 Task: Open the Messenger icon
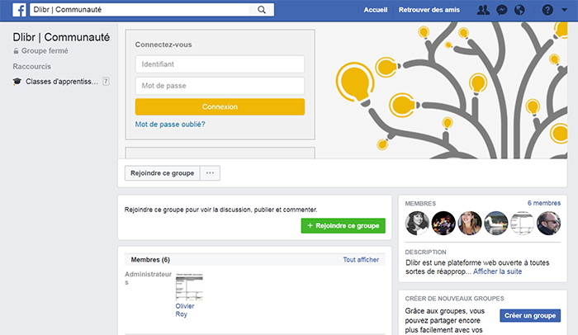[502, 10]
